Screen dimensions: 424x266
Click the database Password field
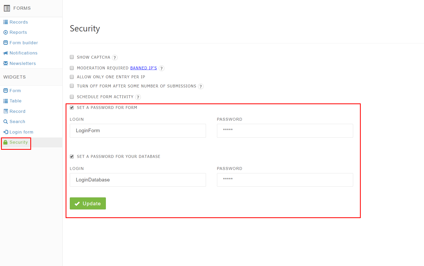pos(285,180)
